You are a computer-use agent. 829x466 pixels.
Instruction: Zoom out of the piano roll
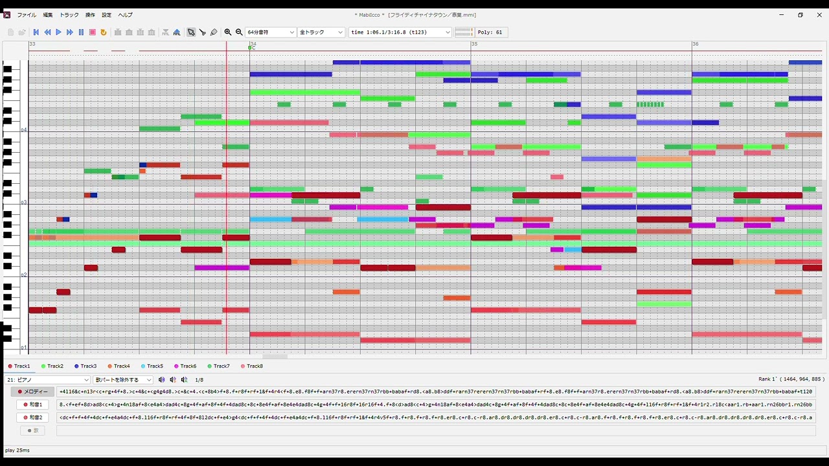point(239,32)
